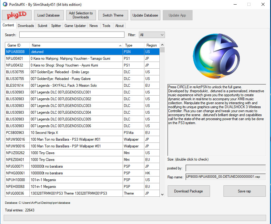Go to the Splitter tab

click(x=56, y=26)
